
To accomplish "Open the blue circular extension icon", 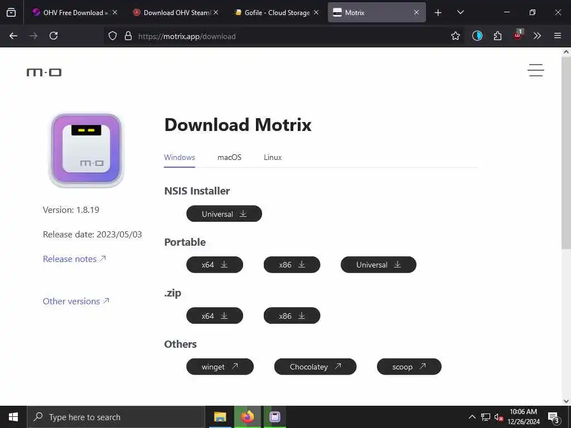I will coord(477,36).
